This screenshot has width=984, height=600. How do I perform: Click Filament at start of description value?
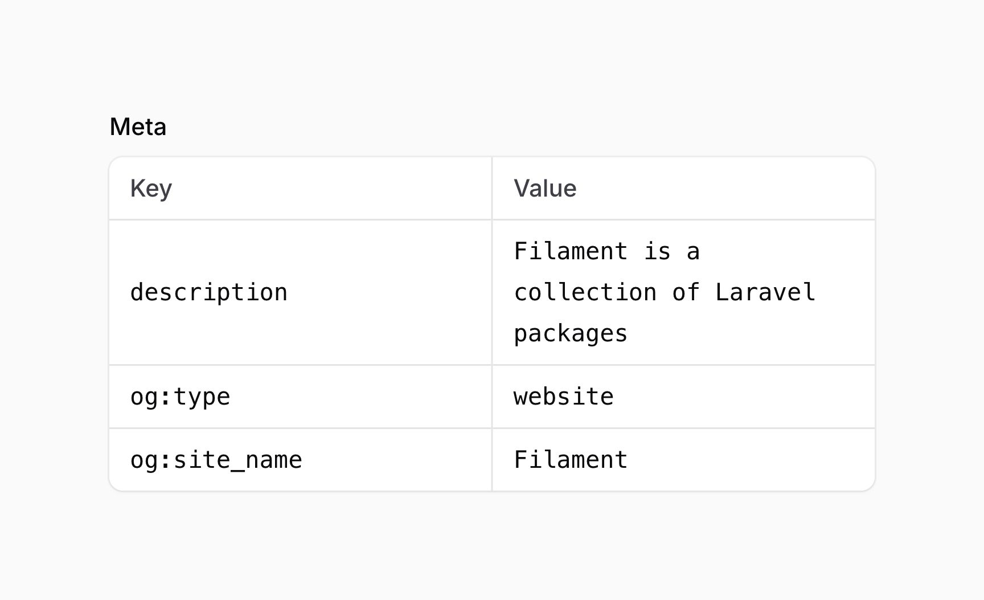click(x=571, y=251)
